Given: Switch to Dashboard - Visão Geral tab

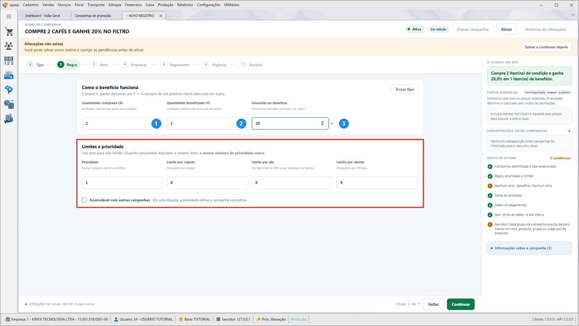Looking at the screenshot, I should click(x=42, y=16).
